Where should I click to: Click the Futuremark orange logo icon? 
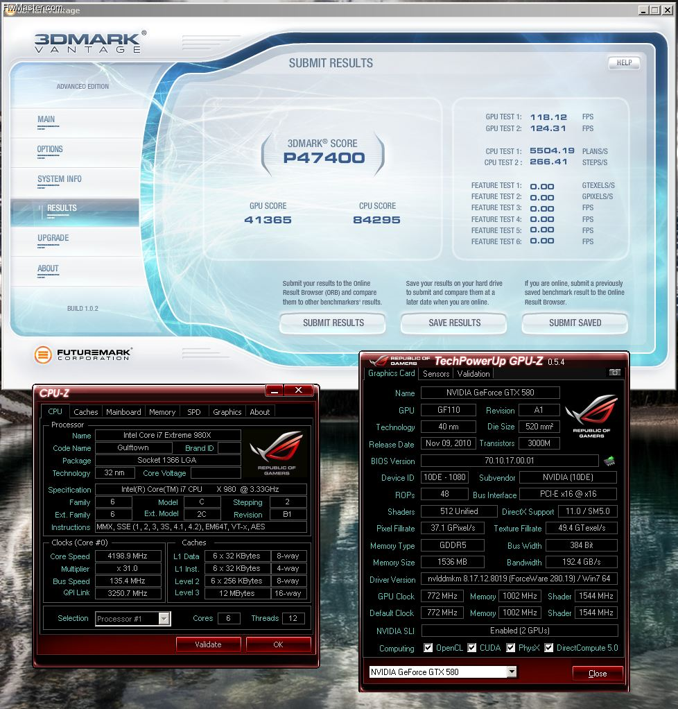point(43,354)
